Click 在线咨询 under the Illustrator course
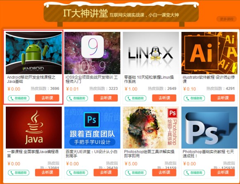 tap(194, 98)
